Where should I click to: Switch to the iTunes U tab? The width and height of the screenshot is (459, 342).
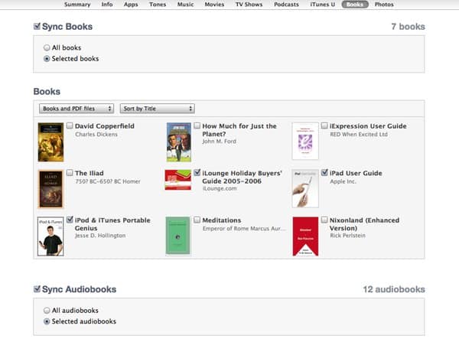(x=323, y=5)
